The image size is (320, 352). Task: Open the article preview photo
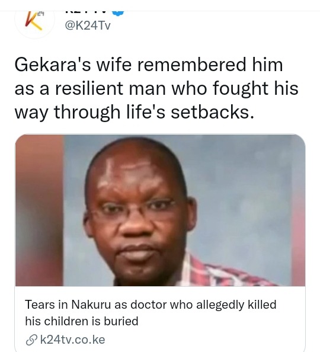(160, 210)
